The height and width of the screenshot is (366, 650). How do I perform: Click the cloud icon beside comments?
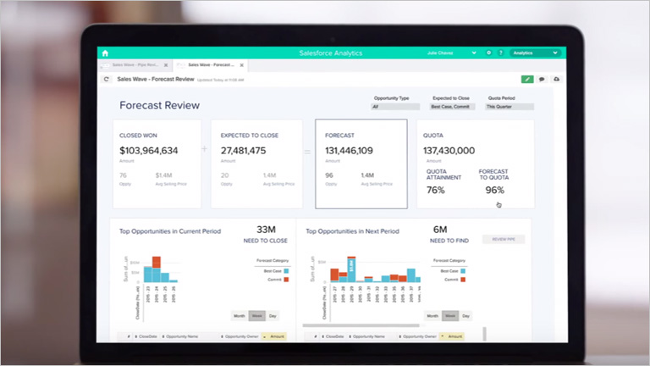pos(555,79)
